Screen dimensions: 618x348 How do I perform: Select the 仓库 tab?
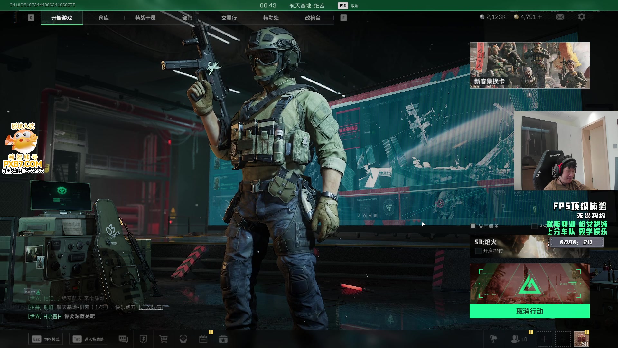(x=104, y=18)
